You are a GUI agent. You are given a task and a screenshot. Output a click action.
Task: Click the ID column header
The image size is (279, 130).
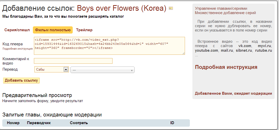point(172,123)
